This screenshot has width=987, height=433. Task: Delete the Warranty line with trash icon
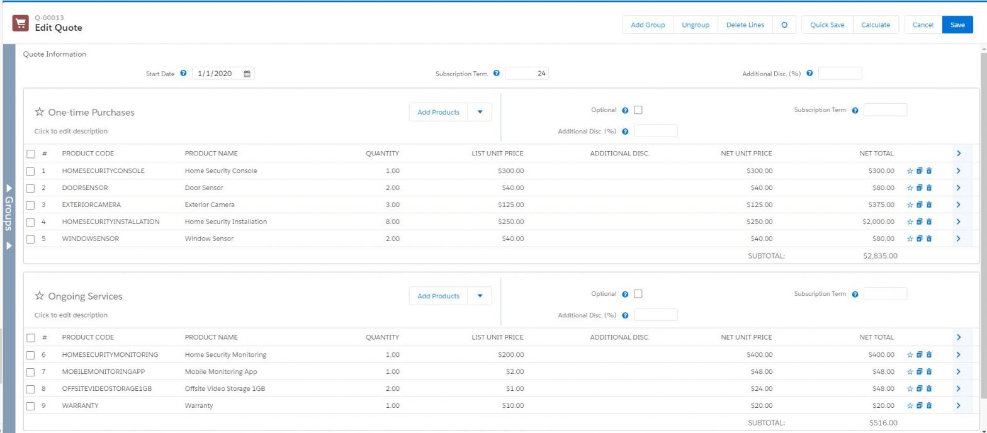[929, 405]
